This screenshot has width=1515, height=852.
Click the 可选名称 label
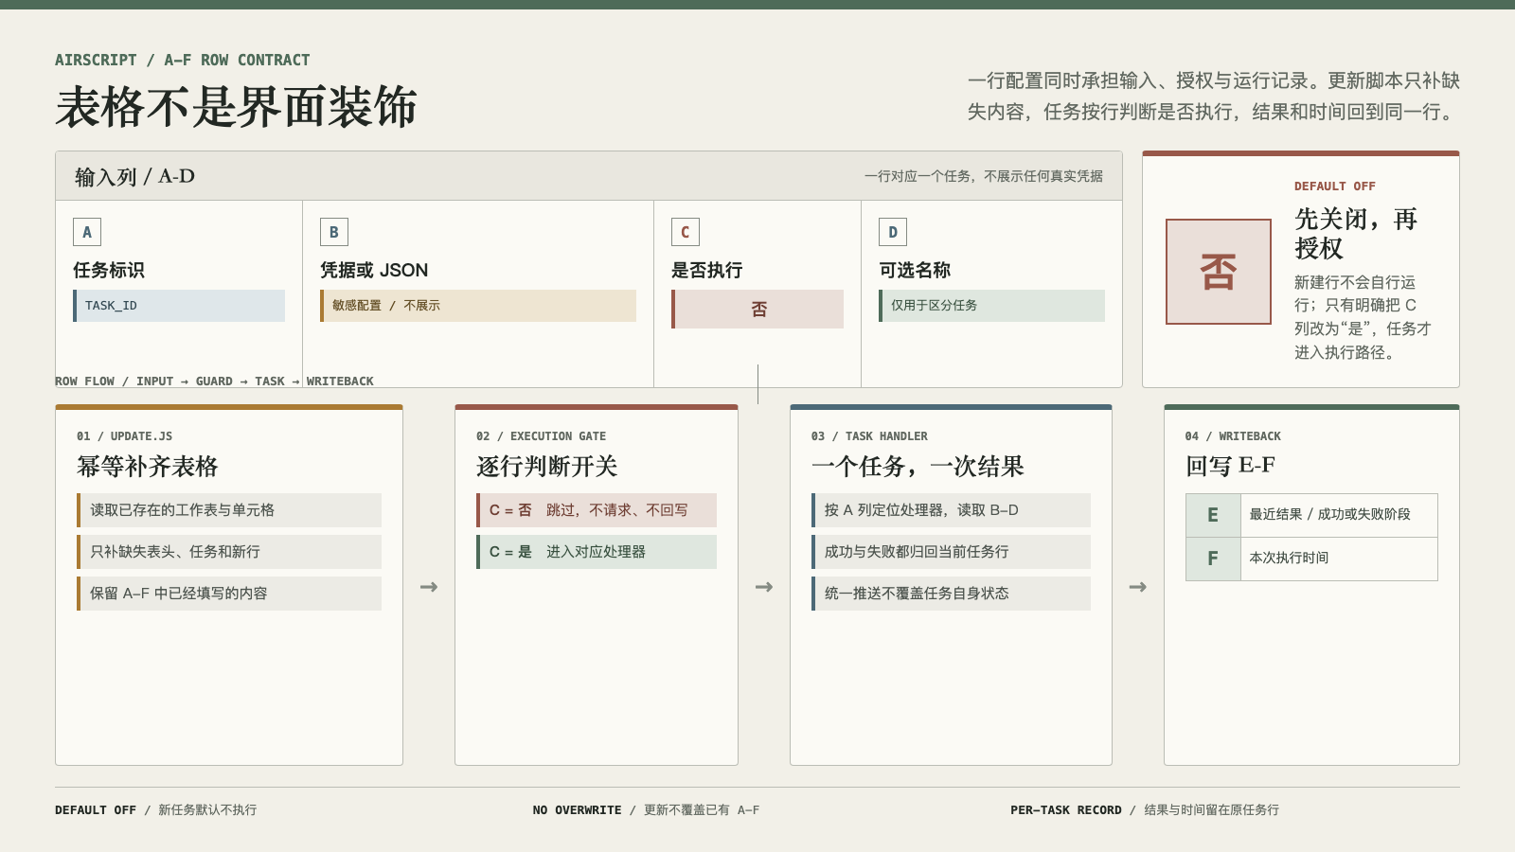(x=915, y=270)
